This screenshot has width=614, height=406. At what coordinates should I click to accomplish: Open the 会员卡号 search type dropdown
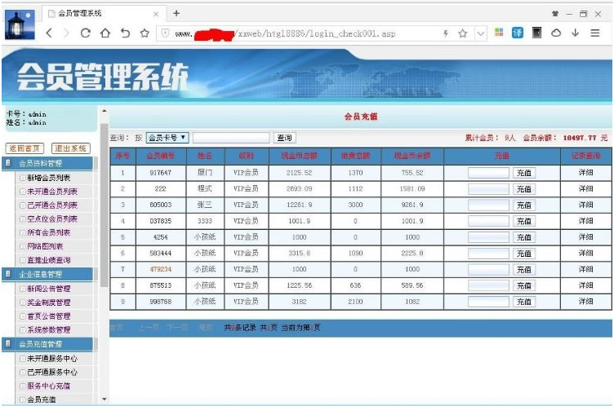tap(167, 138)
